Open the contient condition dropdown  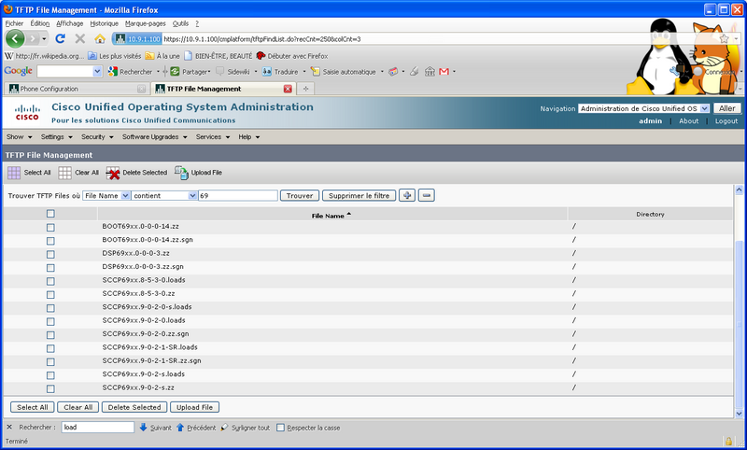pos(165,196)
